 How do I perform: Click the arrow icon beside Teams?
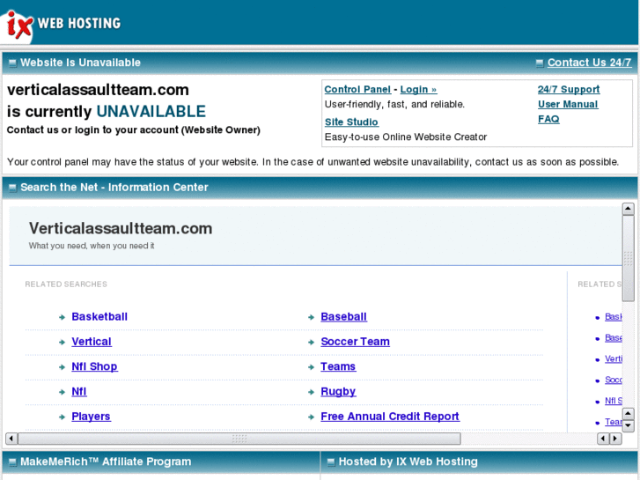point(311,367)
